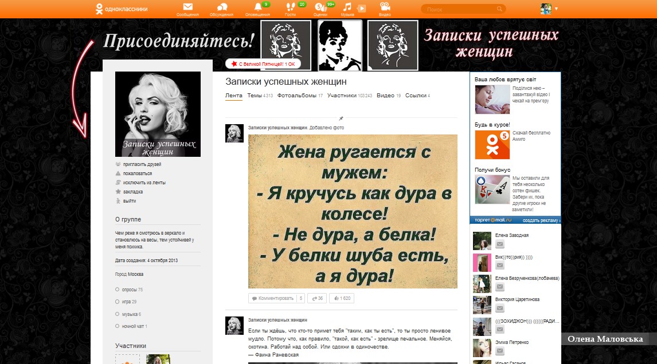
Task: Message Елена Заводная via envelope icon
Action: tap(499, 244)
